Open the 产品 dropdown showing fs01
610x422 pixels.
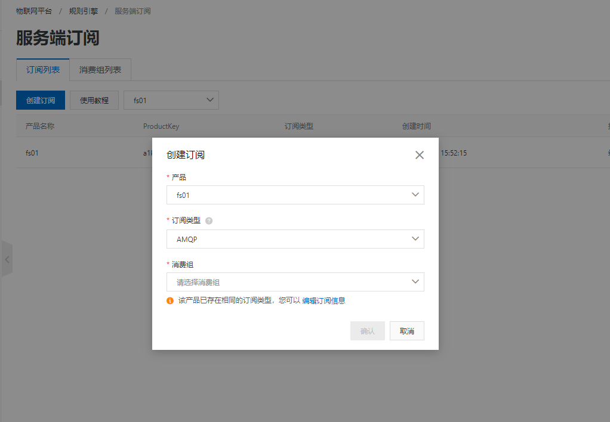coord(295,195)
